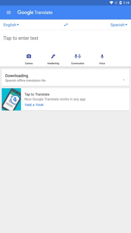Select the Handwriting input icon
Image resolution: width=131 pixels, height=233 pixels.
(x=53, y=56)
